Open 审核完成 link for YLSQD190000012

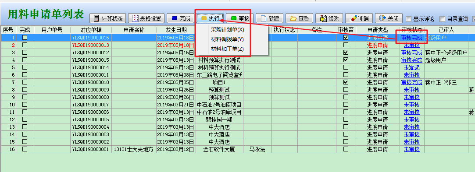411,53
